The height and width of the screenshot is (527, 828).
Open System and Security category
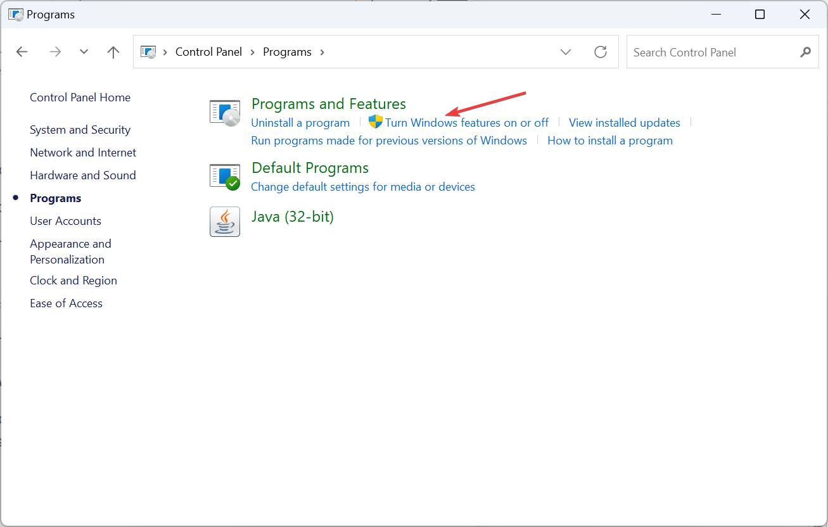[x=80, y=130]
